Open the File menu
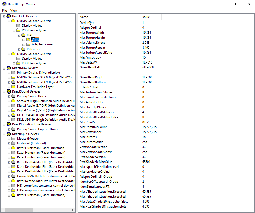This screenshot has width=255, height=213. pyautogui.click(x=4, y=10)
